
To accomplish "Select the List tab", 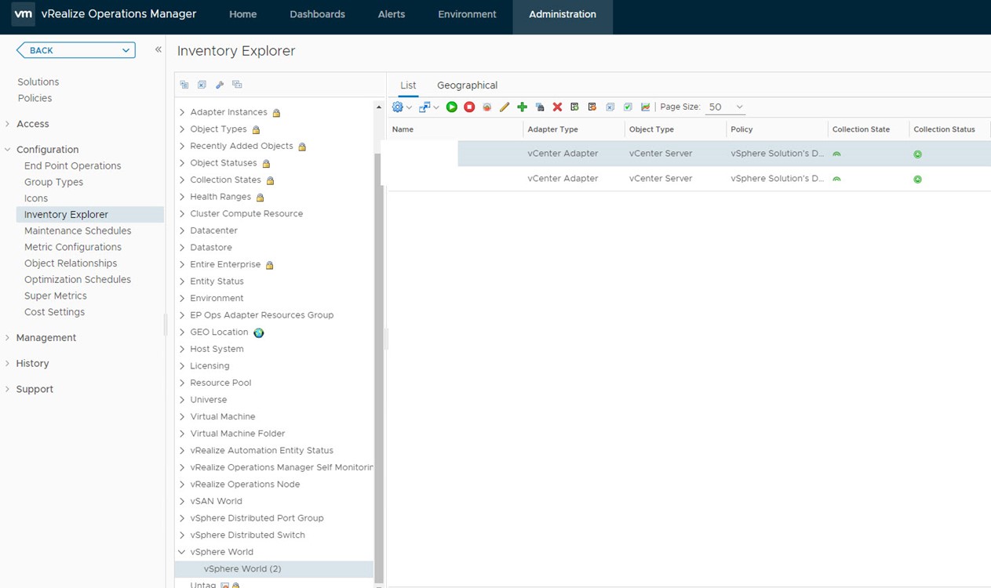I will 408,85.
